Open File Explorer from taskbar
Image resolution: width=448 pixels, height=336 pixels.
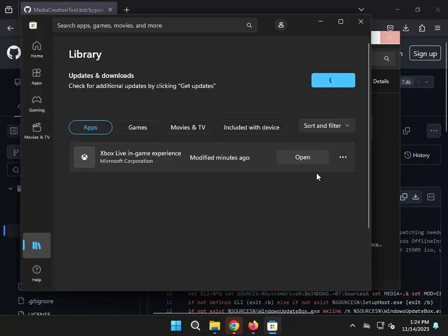(214, 325)
